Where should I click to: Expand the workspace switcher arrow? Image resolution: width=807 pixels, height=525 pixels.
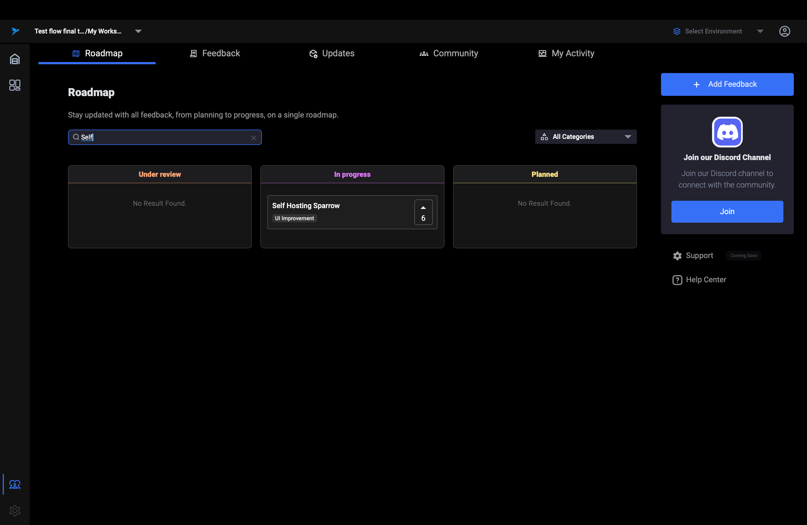tap(138, 31)
